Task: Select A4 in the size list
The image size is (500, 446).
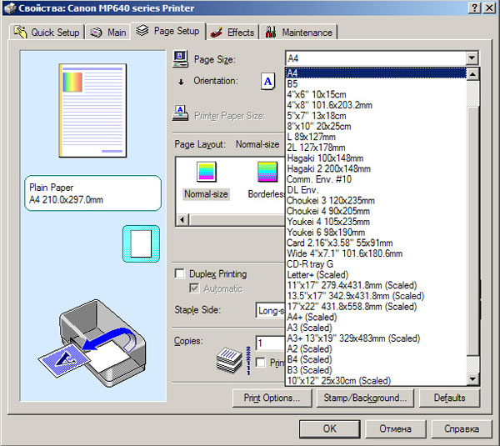Action: pos(376,73)
